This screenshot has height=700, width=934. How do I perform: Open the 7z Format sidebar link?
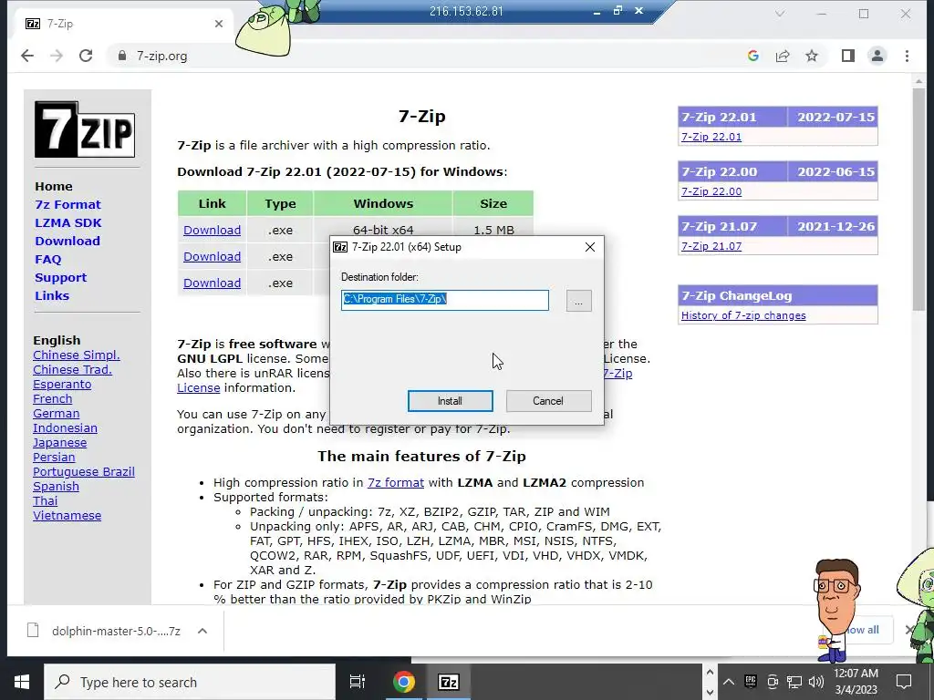pos(67,205)
